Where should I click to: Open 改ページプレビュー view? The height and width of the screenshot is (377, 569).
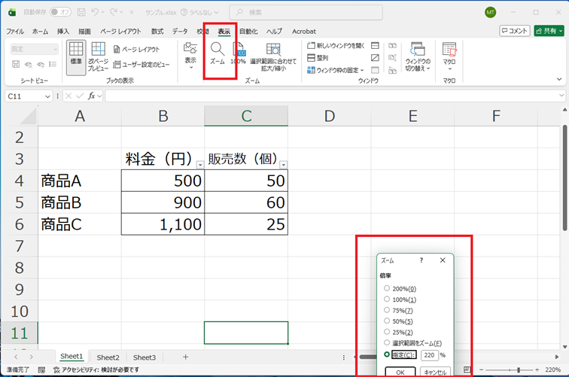click(x=98, y=54)
